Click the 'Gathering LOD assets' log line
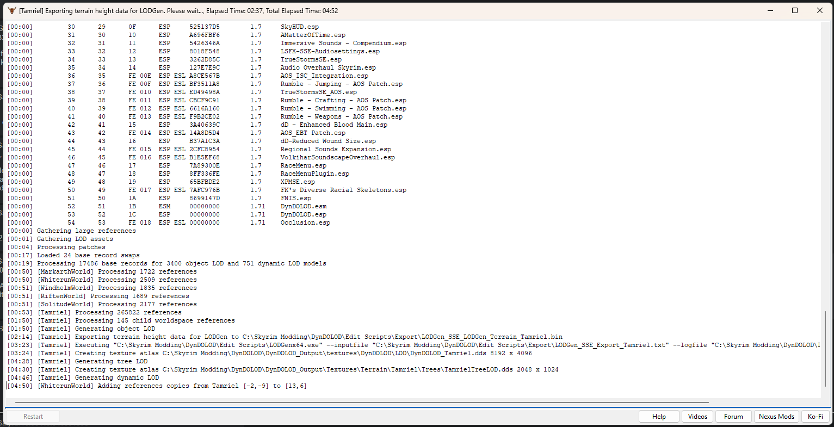This screenshot has width=834, height=427. tap(60, 239)
